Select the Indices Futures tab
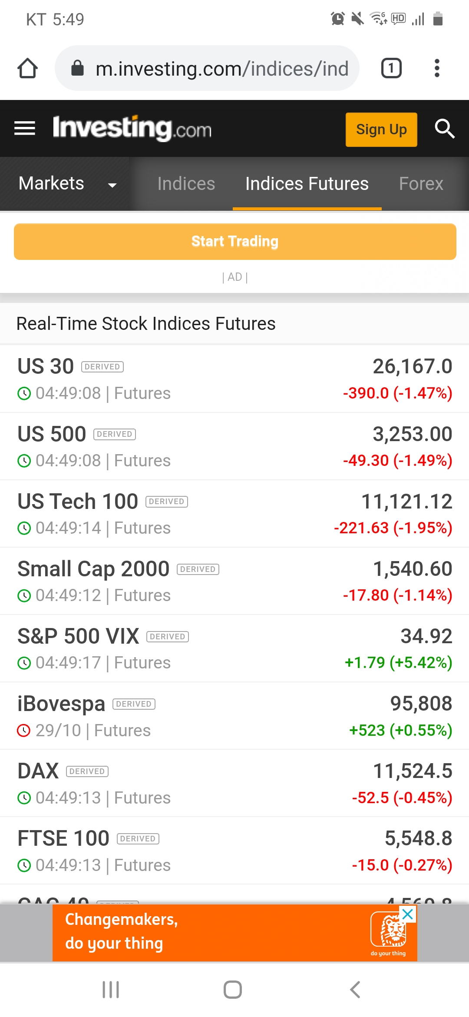 [307, 184]
